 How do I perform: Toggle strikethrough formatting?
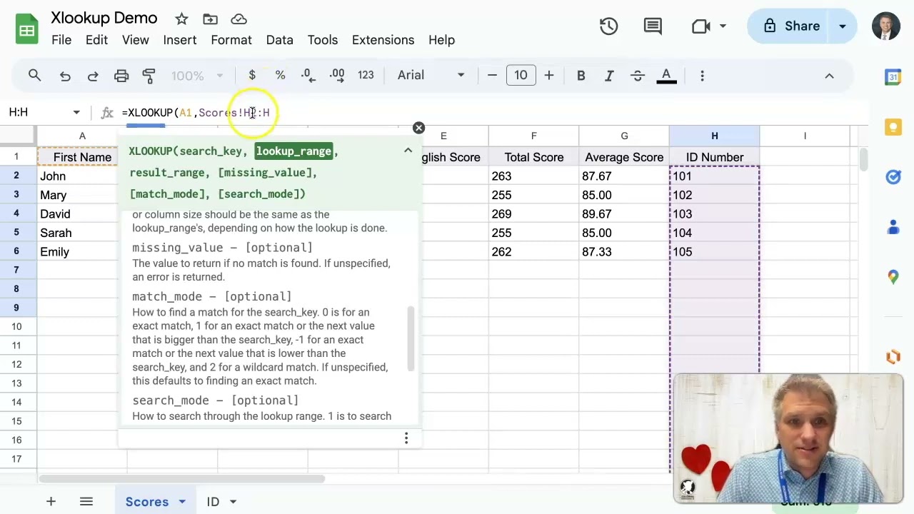point(638,75)
